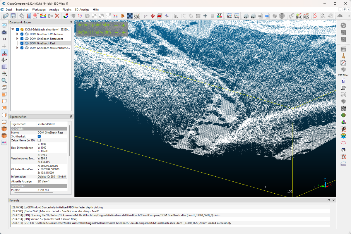Enable Zeige Name (in 3D) checkbox
The width and height of the screenshot is (351, 234).
(39, 140)
